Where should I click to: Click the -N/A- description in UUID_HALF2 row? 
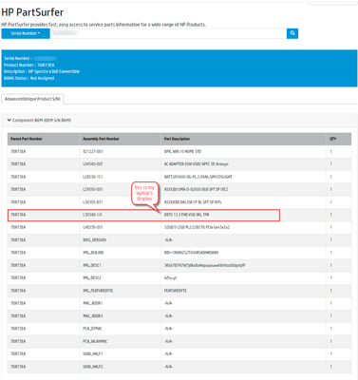[168, 367]
